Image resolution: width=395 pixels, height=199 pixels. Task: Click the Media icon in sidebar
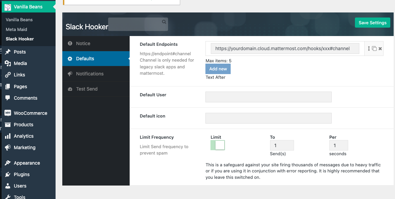tap(8, 63)
